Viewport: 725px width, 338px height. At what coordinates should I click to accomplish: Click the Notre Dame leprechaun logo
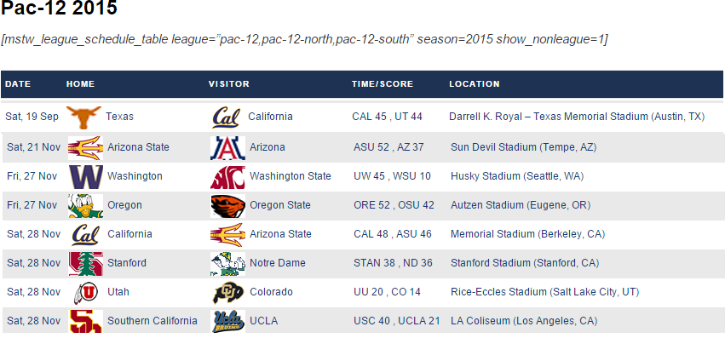(228, 264)
